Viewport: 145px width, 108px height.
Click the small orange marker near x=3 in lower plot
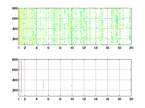pos(29,73)
